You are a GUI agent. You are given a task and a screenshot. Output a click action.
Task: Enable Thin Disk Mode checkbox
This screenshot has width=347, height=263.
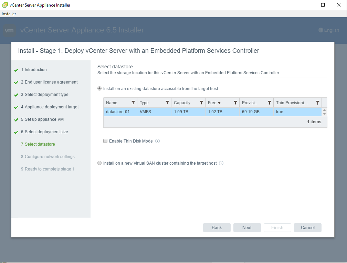(x=105, y=141)
